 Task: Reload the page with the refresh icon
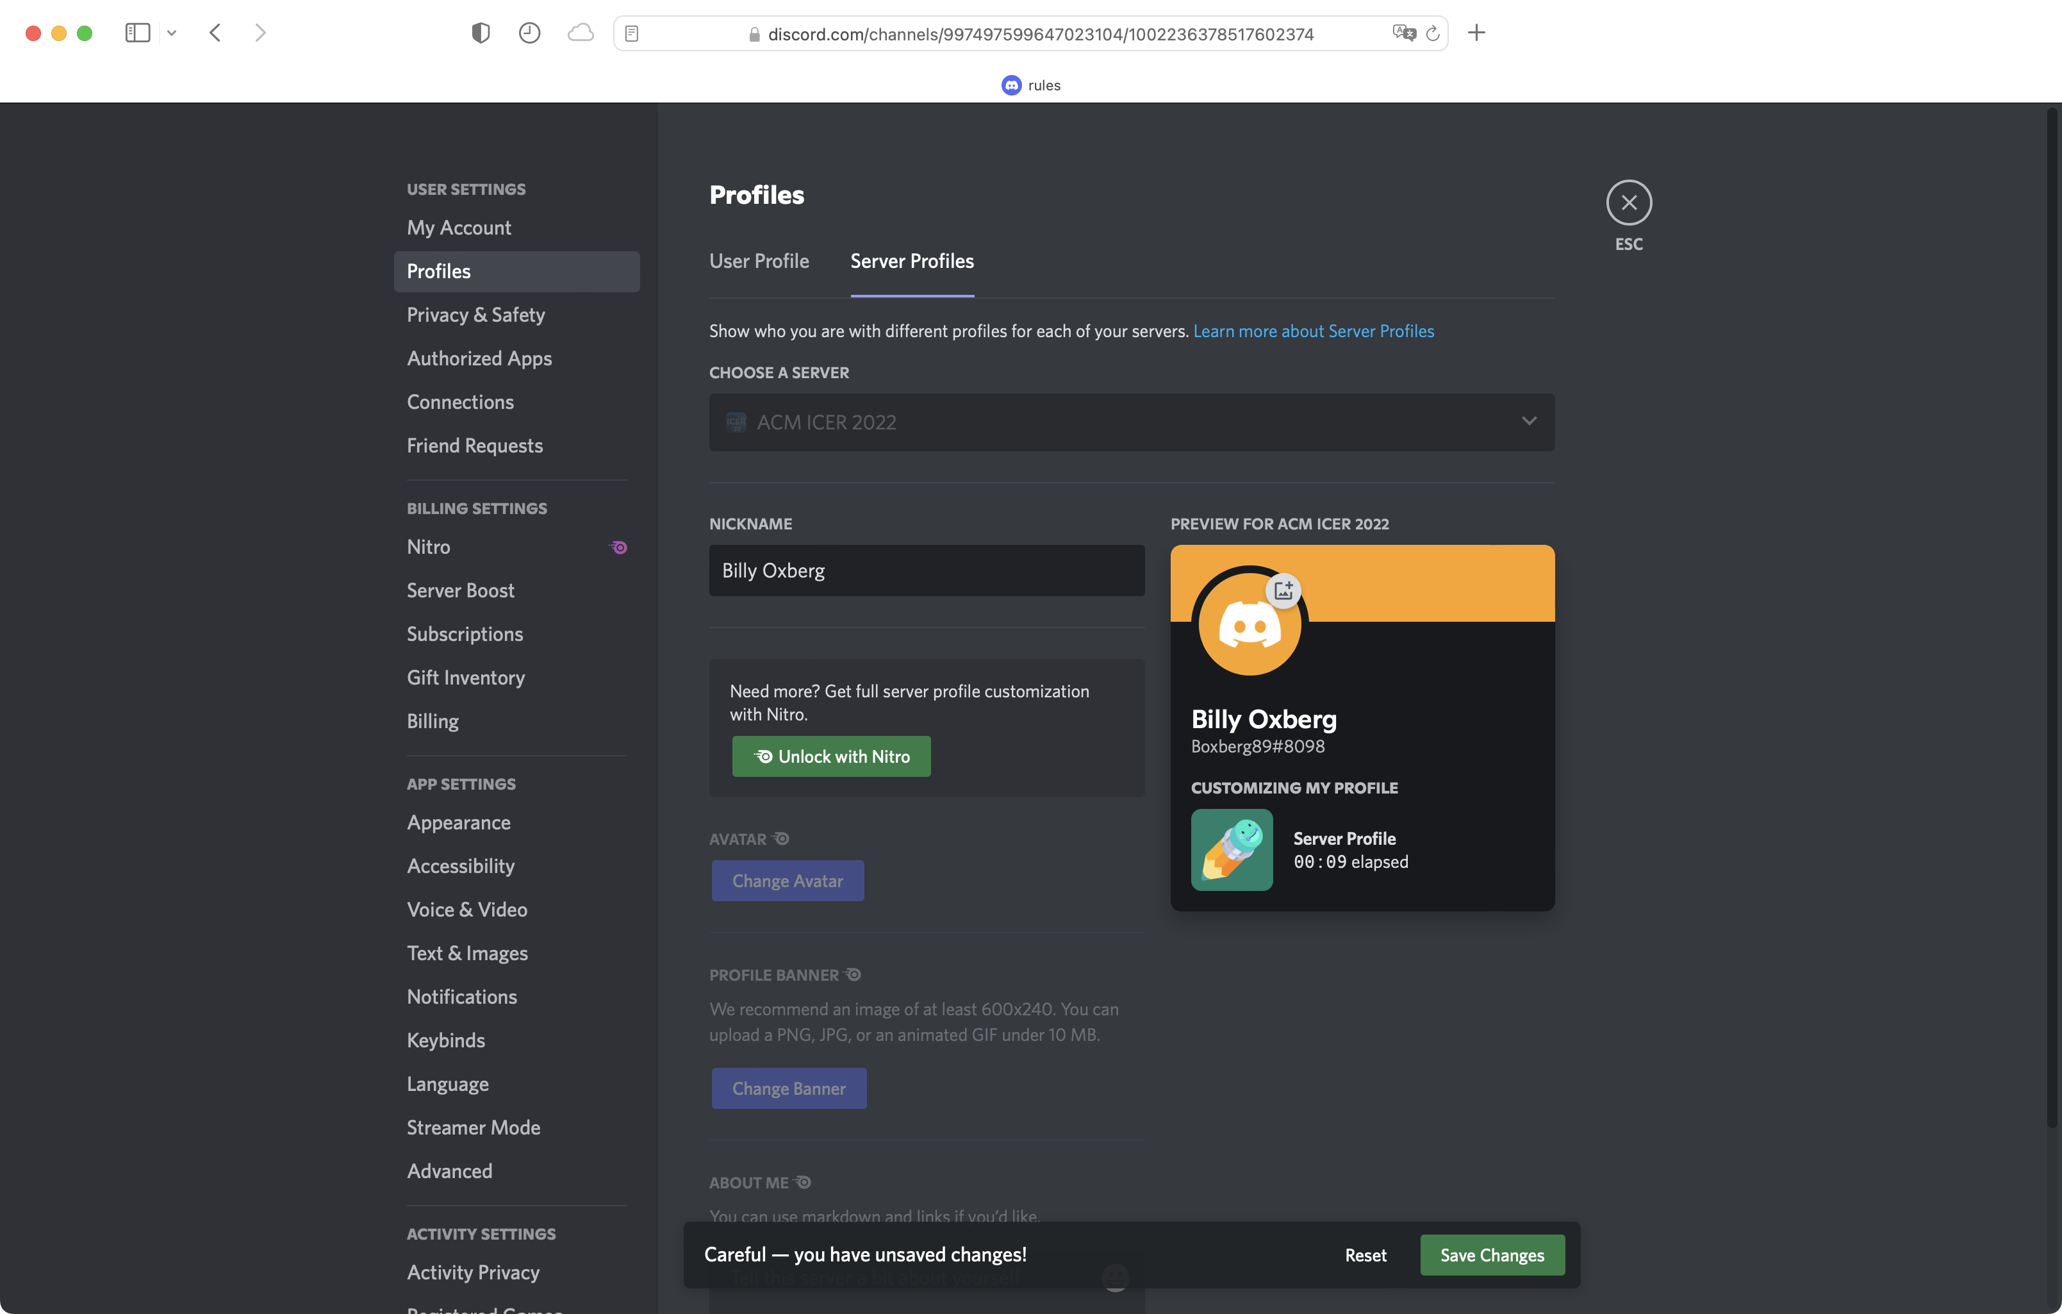point(1433,33)
